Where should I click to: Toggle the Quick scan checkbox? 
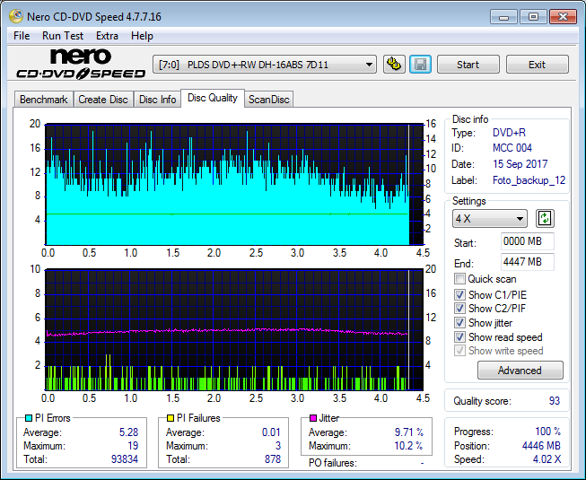tap(459, 279)
